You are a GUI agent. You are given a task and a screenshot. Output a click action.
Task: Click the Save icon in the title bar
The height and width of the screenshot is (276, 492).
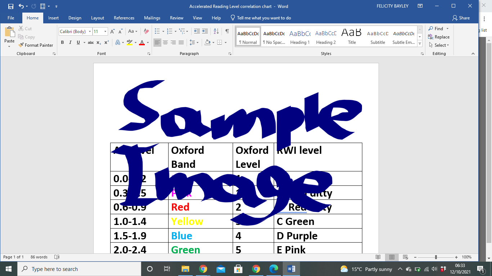click(x=10, y=6)
